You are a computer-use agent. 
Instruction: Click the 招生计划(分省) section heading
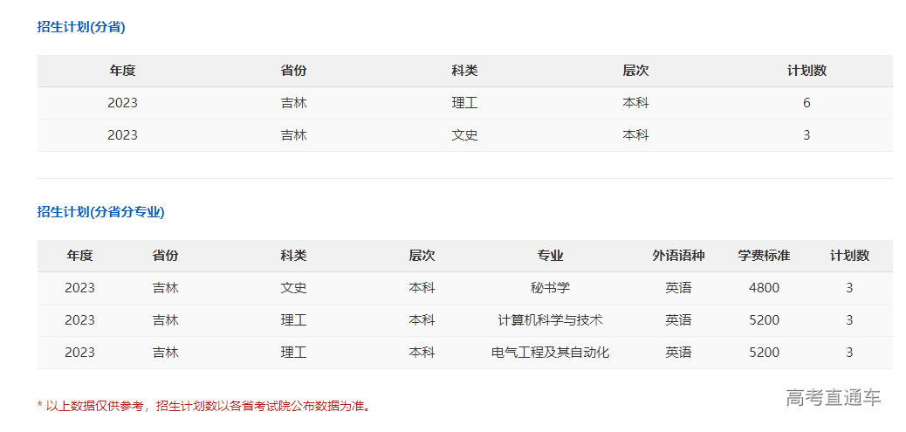81,27
